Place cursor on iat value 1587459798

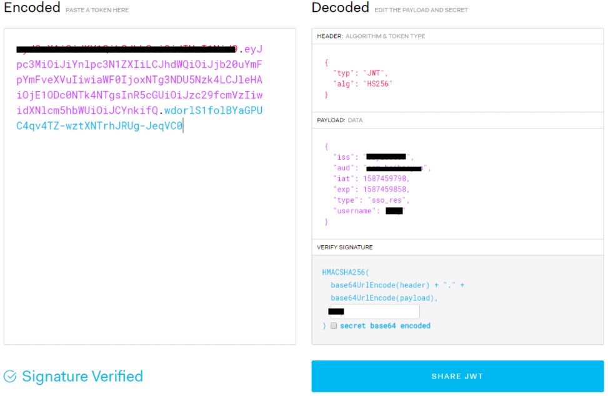pos(386,178)
